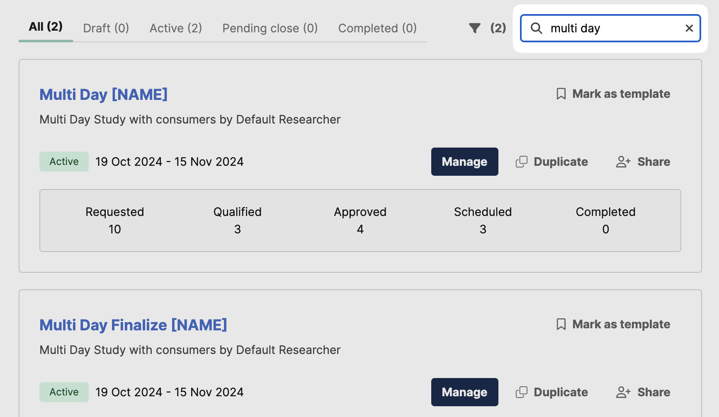Click duplicate icon for Multi Day Finalize [NAME]
This screenshot has height=417, width=719.
tap(522, 392)
